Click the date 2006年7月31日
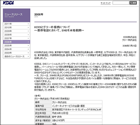Viewport: 140px width, 125px height. 129,46
